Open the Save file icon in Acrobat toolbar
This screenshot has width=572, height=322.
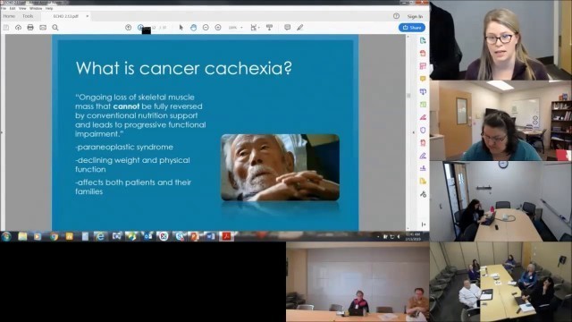6,28
